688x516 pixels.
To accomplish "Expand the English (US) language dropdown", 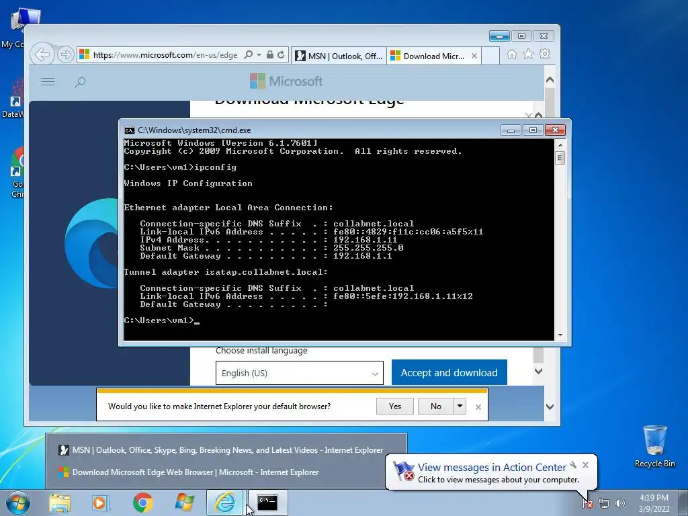I will (299, 373).
